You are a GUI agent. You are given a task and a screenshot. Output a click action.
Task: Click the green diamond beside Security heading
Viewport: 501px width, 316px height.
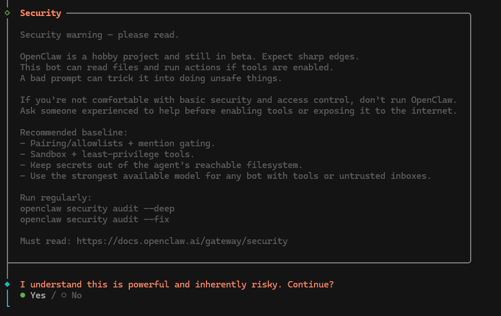click(x=7, y=13)
